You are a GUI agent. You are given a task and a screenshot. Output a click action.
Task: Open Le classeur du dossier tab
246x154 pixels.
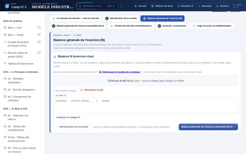[x=76, y=18]
